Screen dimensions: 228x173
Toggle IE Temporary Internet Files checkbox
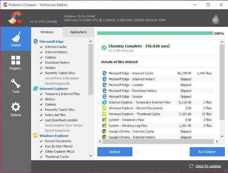click(41, 94)
